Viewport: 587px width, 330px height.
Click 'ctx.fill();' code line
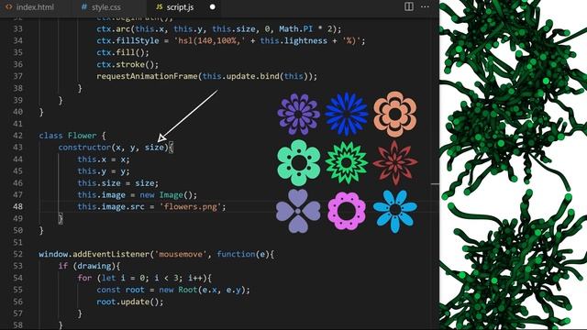122,52
